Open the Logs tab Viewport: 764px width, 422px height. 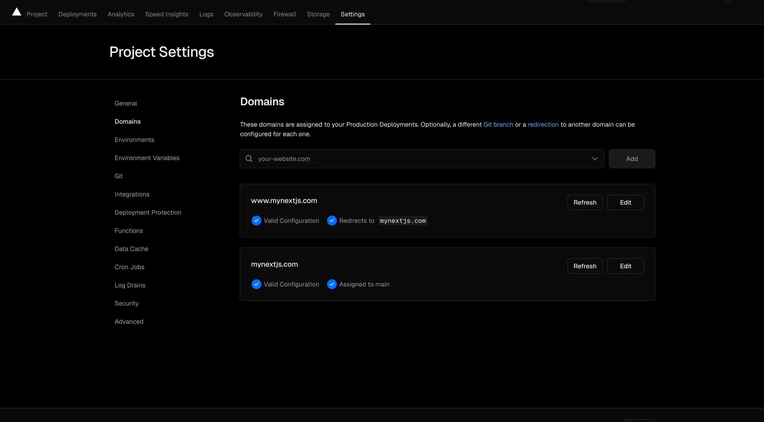tap(206, 14)
